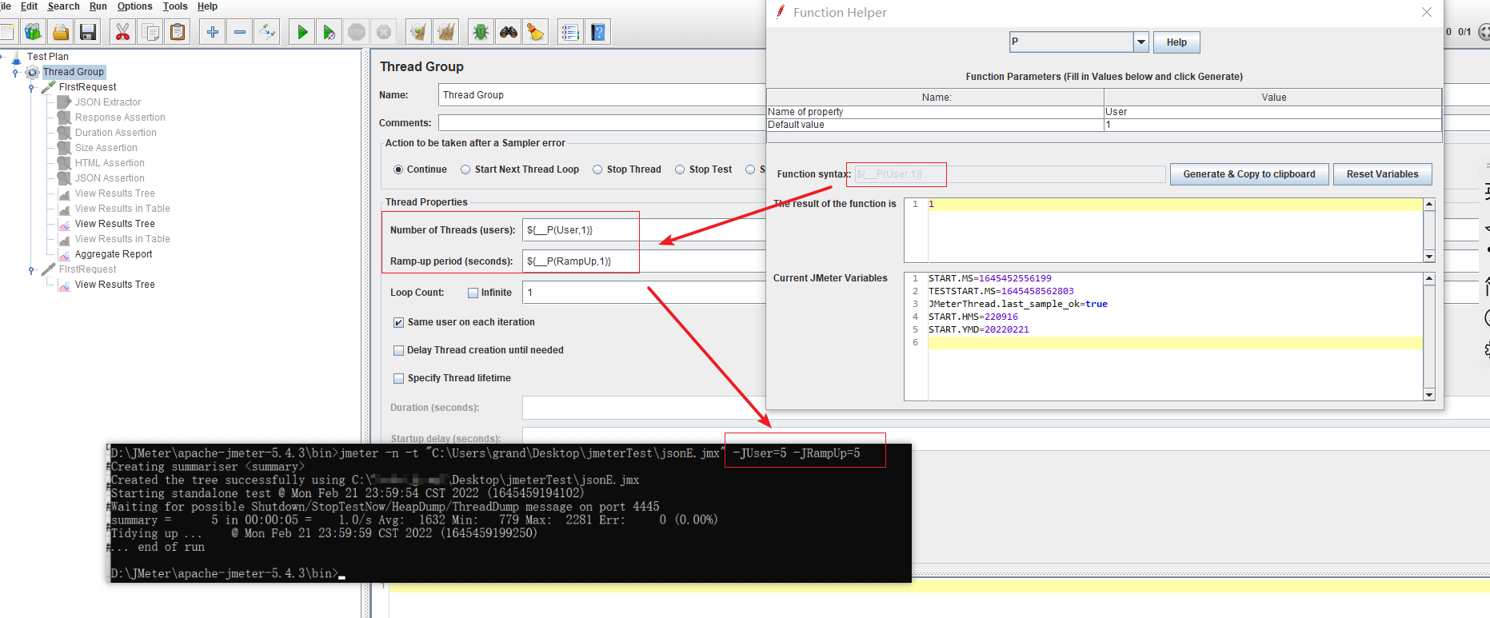Screen dimensions: 1490x618
Task: Click the Help question-mark book icon
Action: pyautogui.click(x=598, y=32)
